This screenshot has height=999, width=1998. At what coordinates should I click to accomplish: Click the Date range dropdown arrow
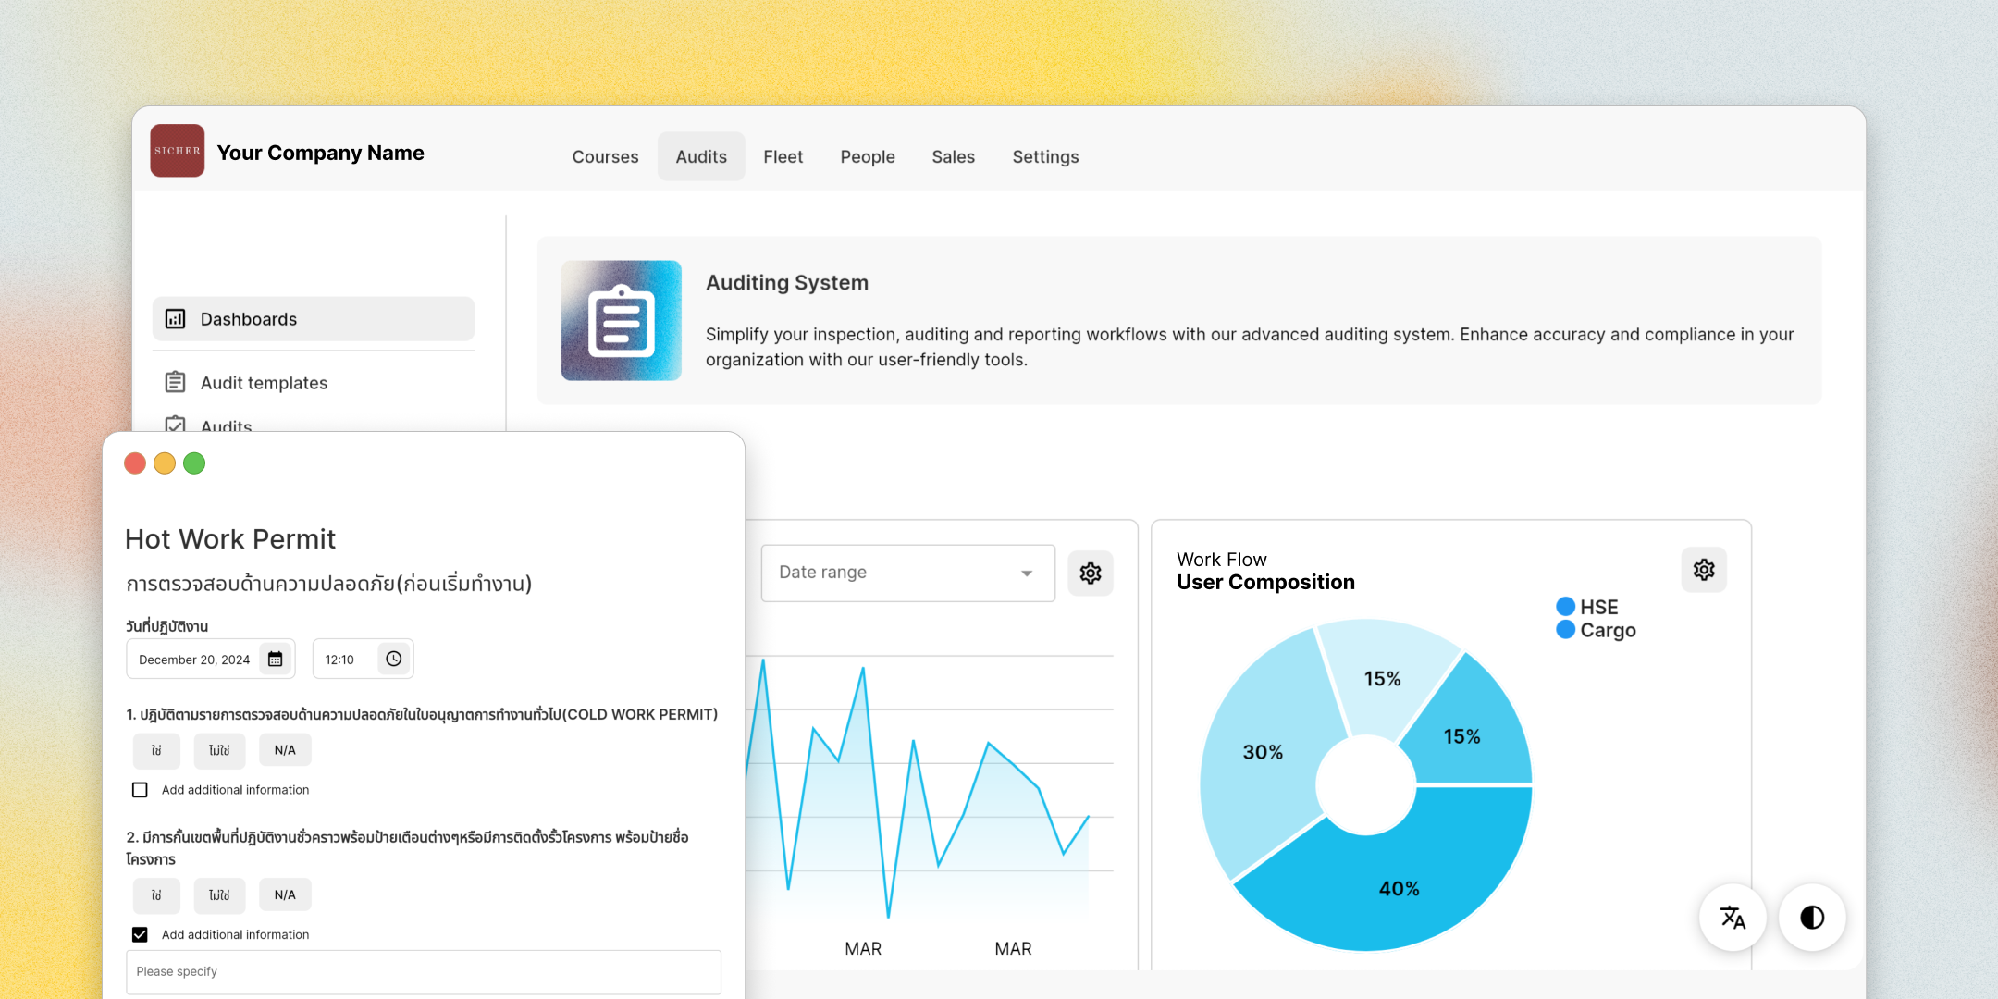click(x=1027, y=573)
